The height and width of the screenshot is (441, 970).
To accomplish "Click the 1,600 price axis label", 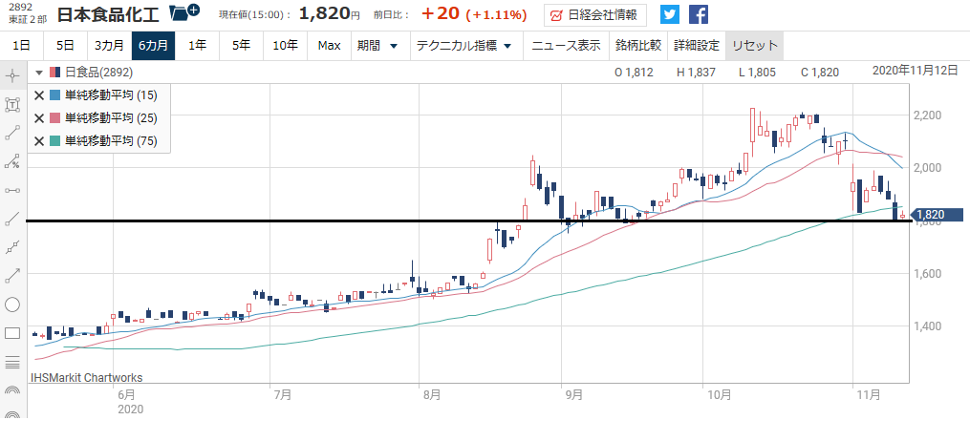I will (928, 273).
